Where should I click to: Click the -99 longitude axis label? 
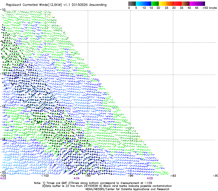(x=88, y=176)
